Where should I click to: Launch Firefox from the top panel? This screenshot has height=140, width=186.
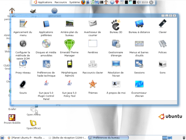point(83,2)
